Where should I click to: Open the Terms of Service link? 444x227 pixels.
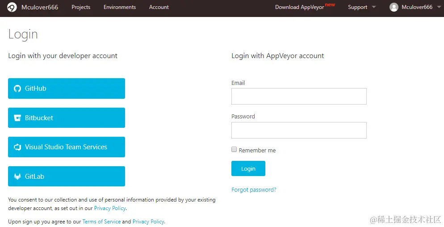pos(101,222)
